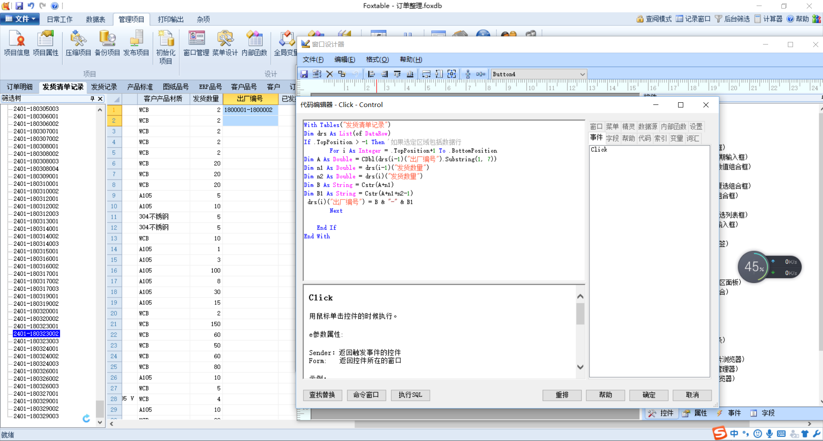Switch to 数据表 ribbon tab
Screen dimensions: 823x441
96,19
